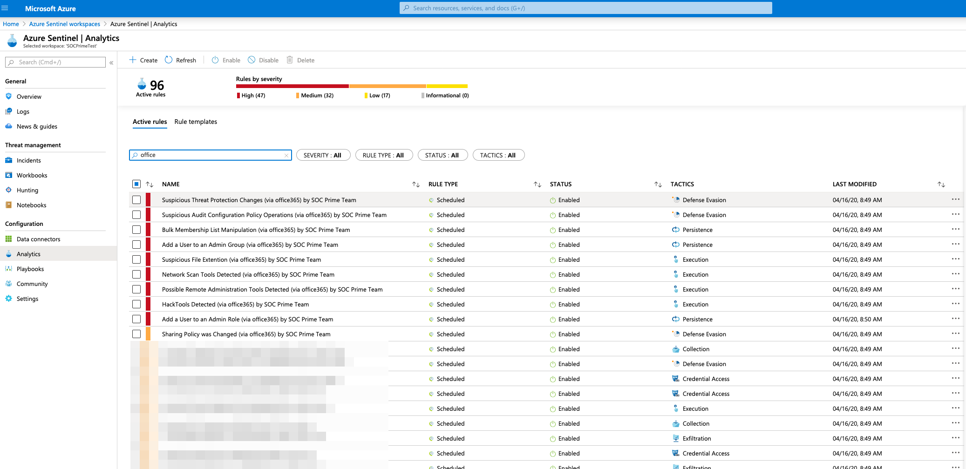Click the Refresh icon in the toolbar

169,60
